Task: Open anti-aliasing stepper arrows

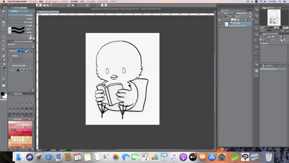Action: tap(32, 70)
